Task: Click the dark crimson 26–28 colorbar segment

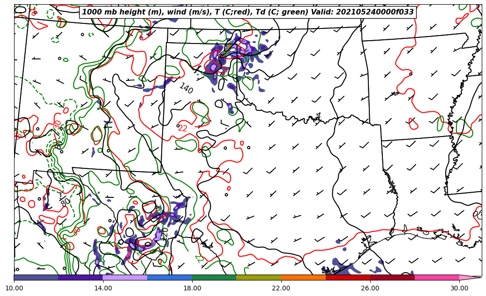Action: (392, 277)
